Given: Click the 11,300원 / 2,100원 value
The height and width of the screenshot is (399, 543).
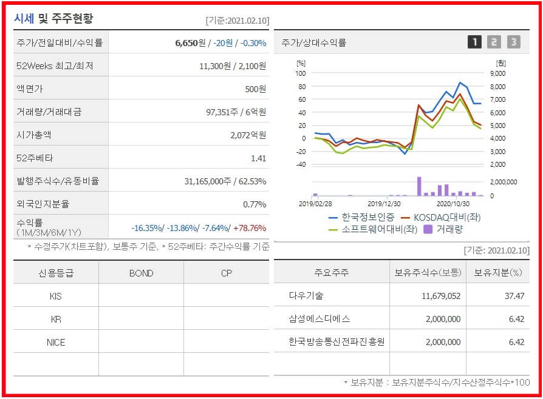Looking at the screenshot, I should coord(233,66).
